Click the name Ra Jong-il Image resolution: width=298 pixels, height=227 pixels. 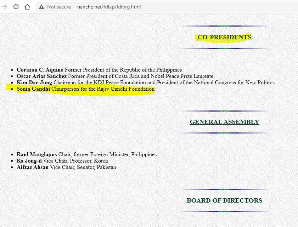29,161
